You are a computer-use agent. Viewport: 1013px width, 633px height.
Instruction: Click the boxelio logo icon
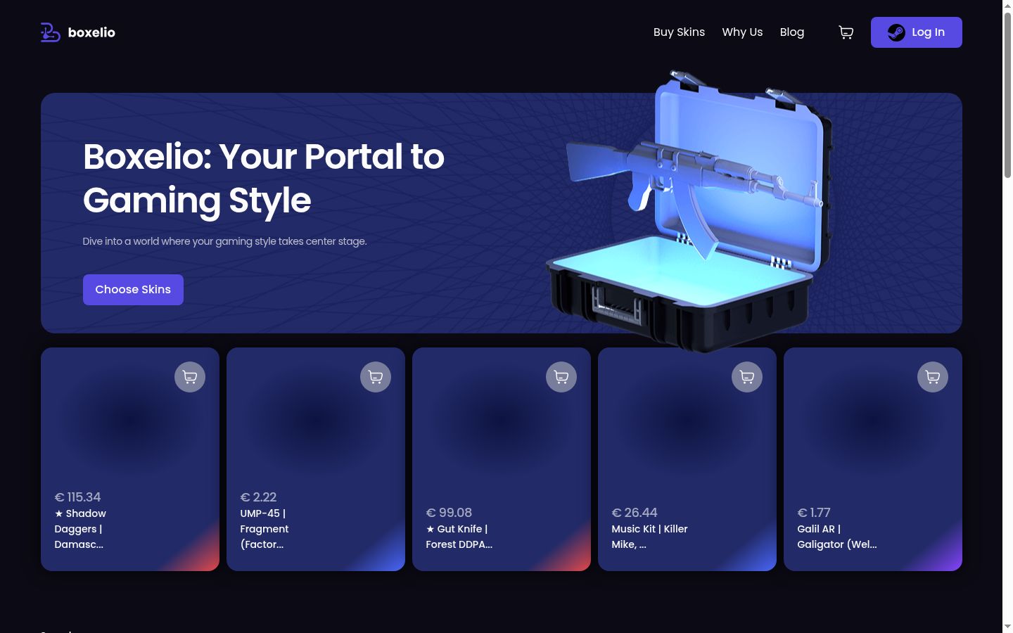51,32
